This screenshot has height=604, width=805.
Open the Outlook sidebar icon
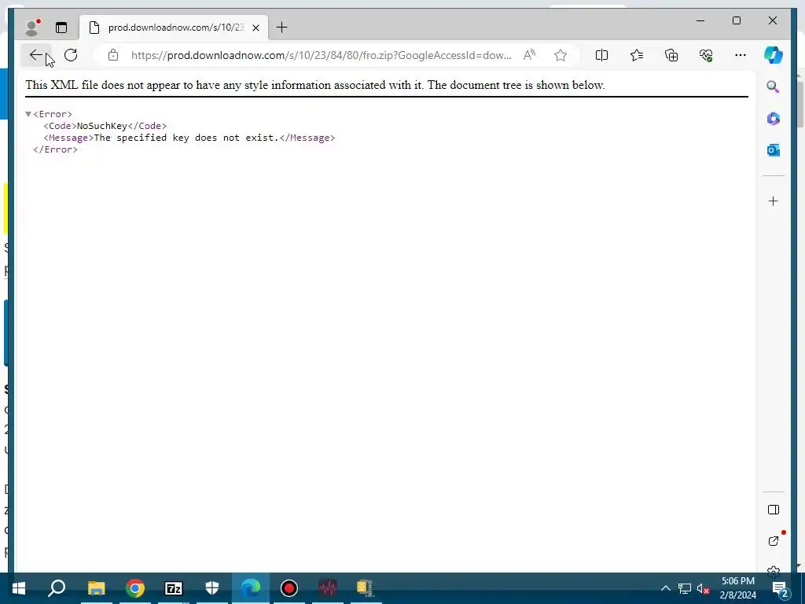pyautogui.click(x=774, y=150)
